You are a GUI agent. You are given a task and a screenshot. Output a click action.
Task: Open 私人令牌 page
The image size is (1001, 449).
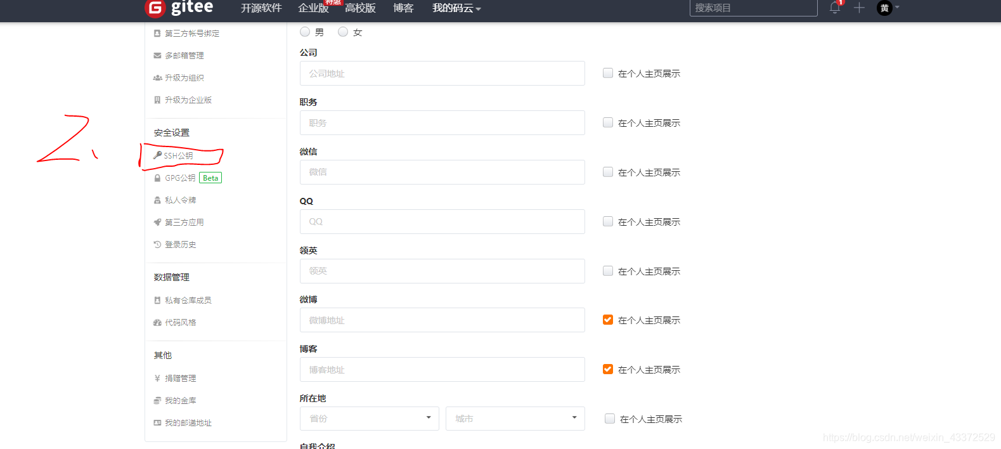coord(181,200)
